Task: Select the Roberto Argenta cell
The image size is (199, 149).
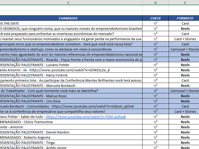Action: (x=71, y=137)
